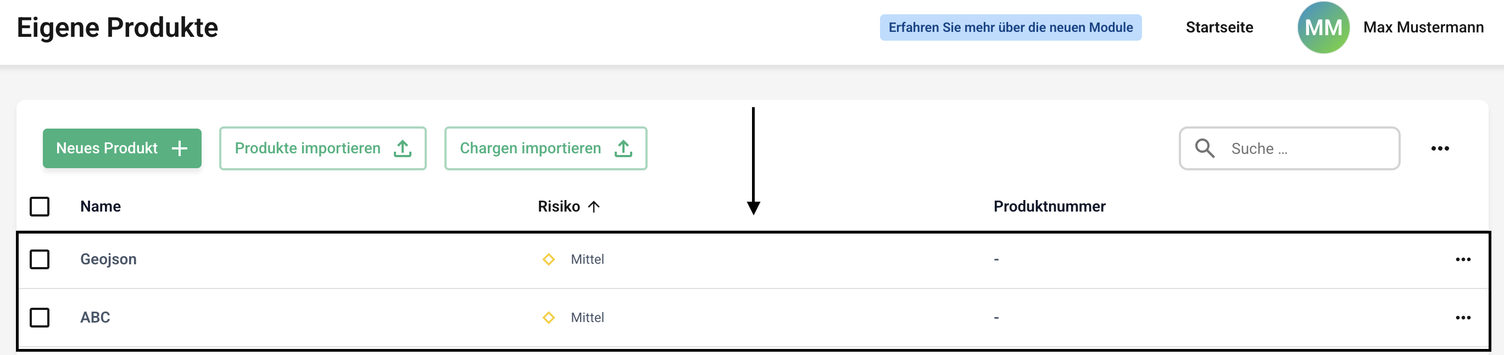The height and width of the screenshot is (355, 1504).
Task: Focus the Suche search input field
Action: (x=1308, y=149)
